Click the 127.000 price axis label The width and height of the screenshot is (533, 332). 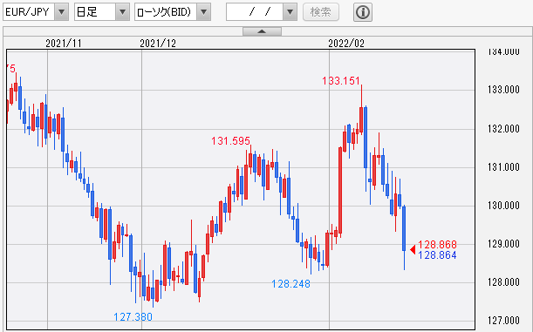tap(503, 321)
